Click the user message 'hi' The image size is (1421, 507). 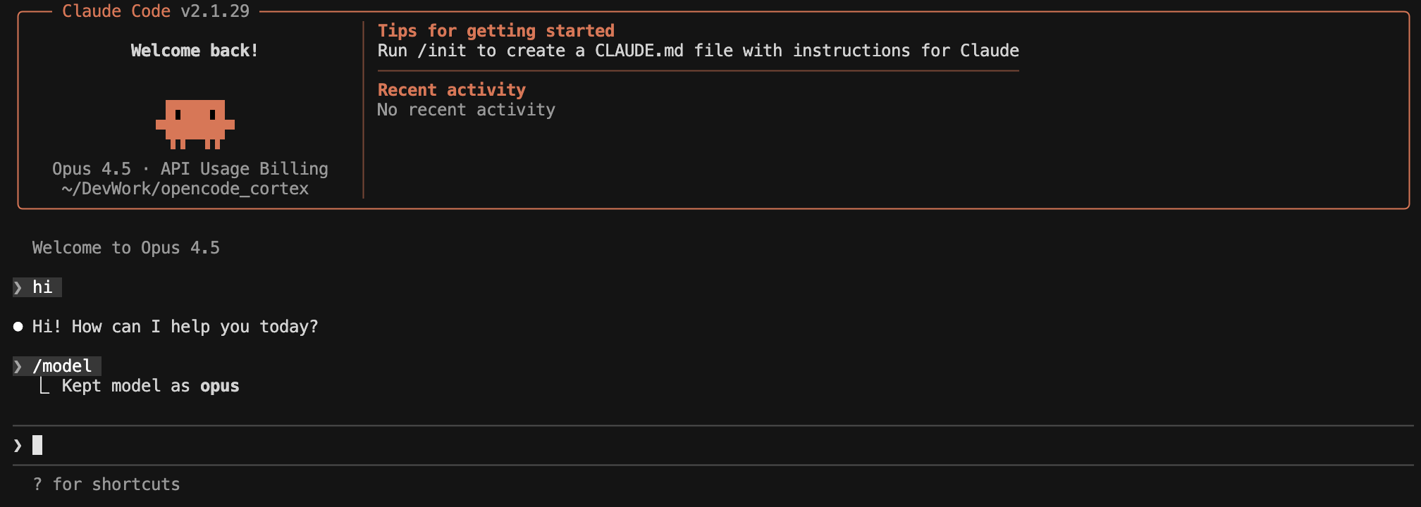(x=42, y=287)
